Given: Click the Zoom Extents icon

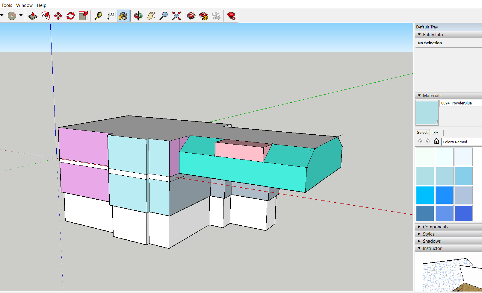Looking at the screenshot, I should 176,16.
